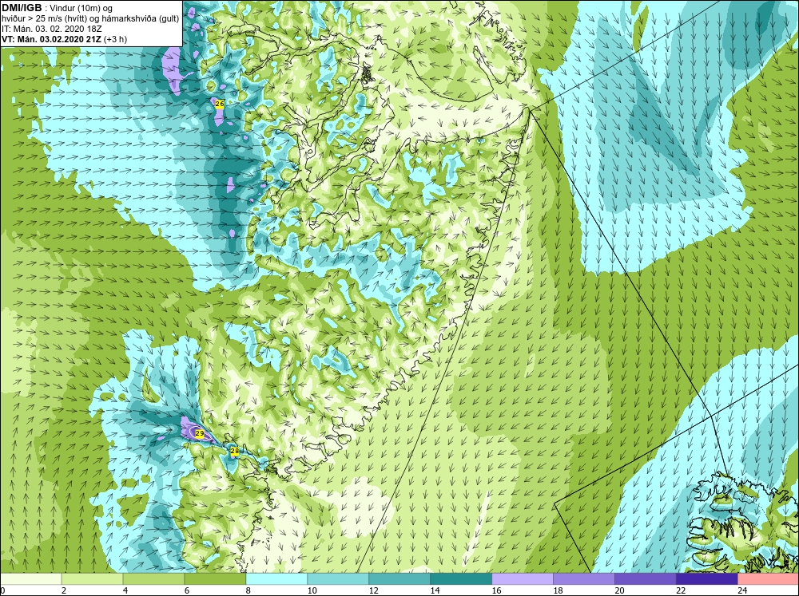Pick the light cyan 8–10 m/s swatch

point(276,578)
